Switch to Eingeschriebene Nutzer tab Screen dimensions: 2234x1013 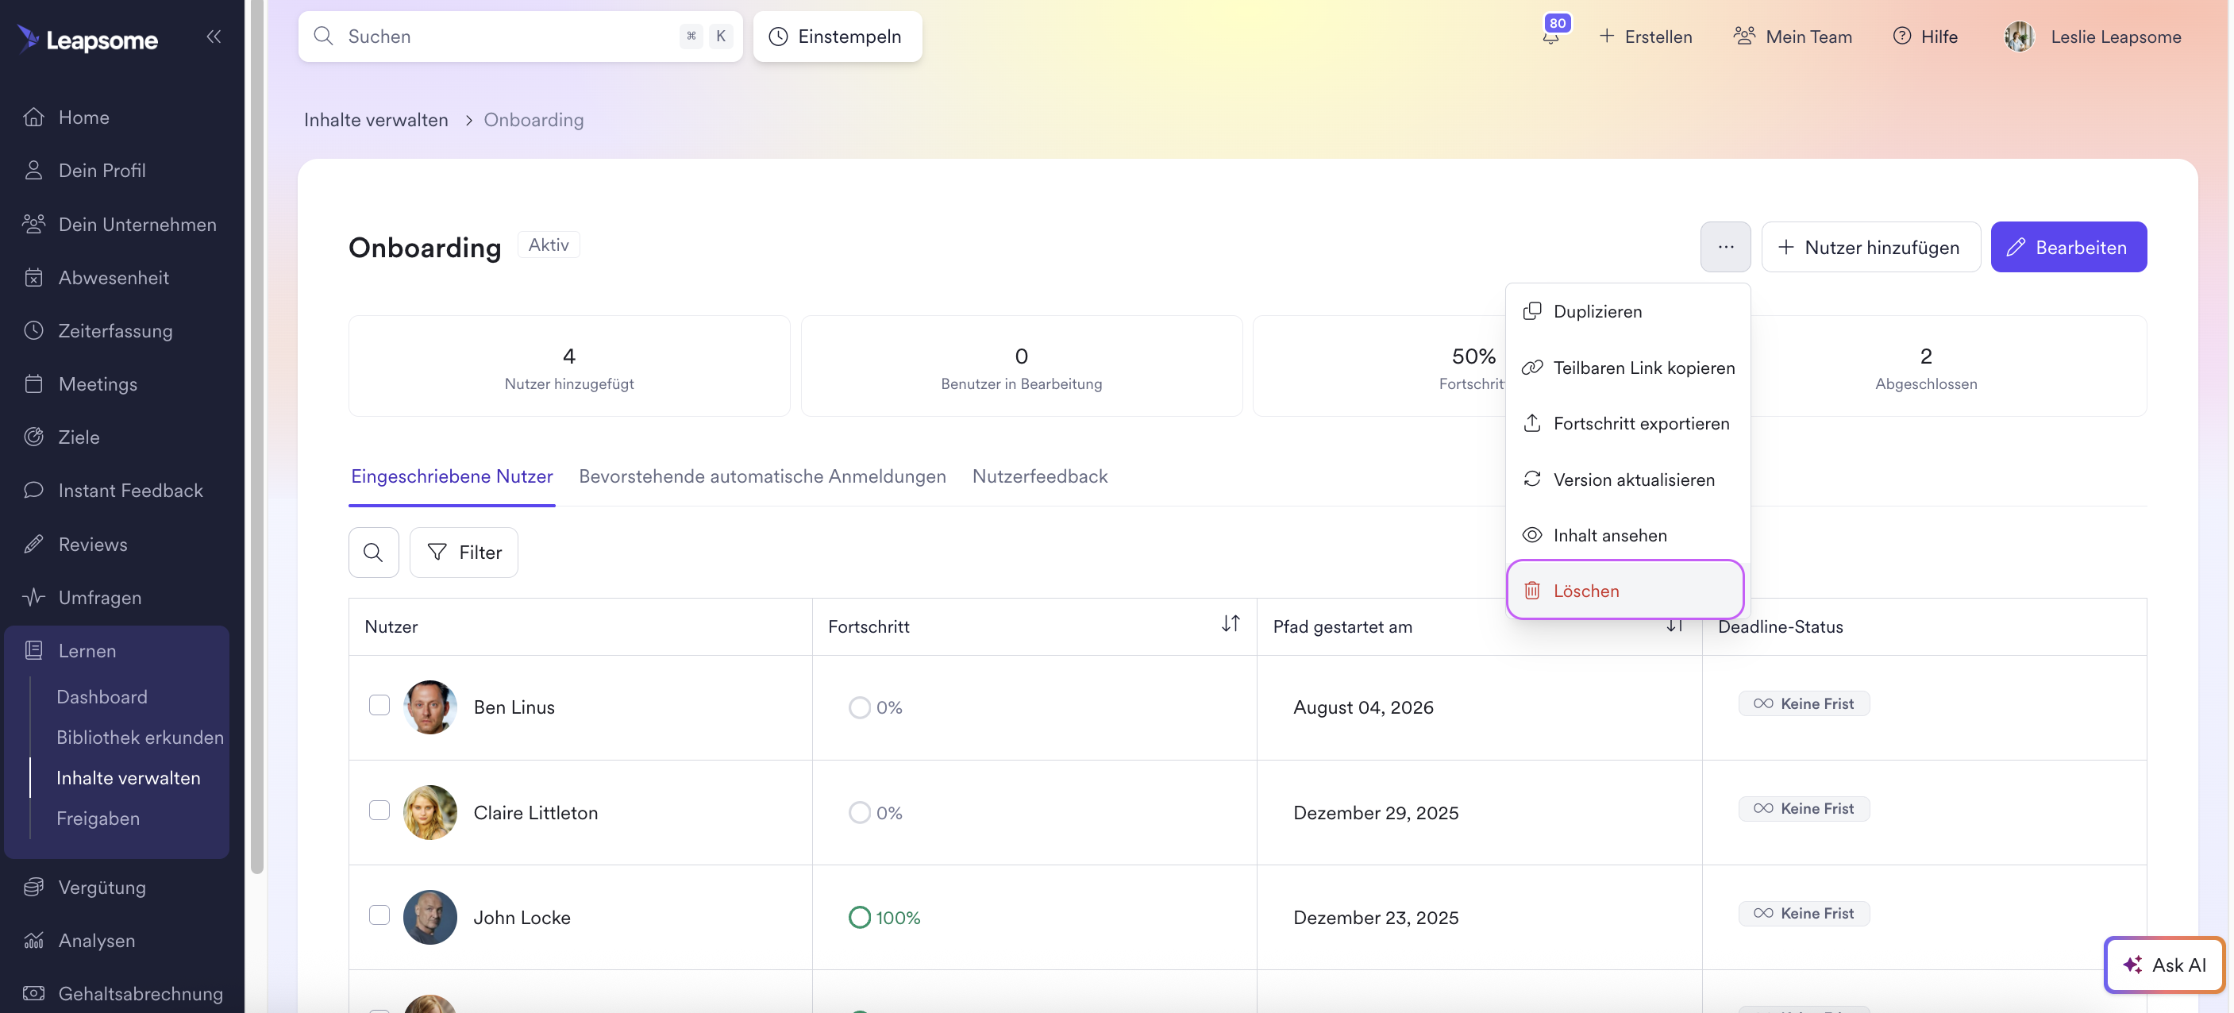pyautogui.click(x=452, y=477)
